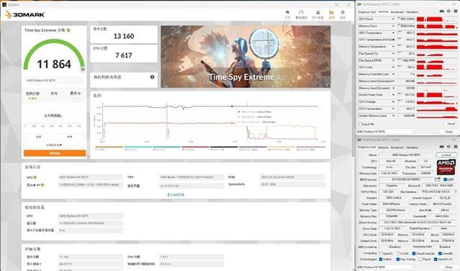460x271 pixels.
Task: Click the Lookup button in GPU-Z
Action: coord(446,155)
